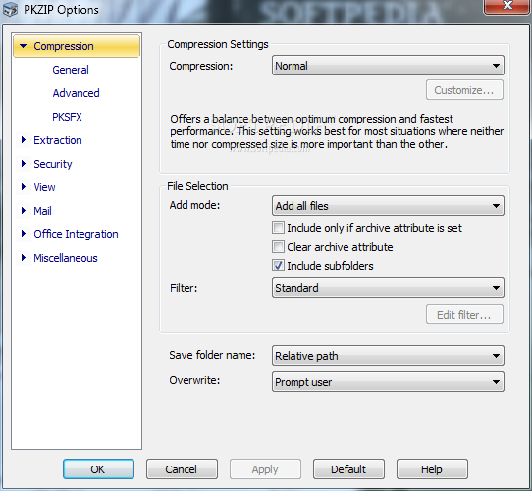
Task: Click the Apply button
Action: [x=265, y=469]
